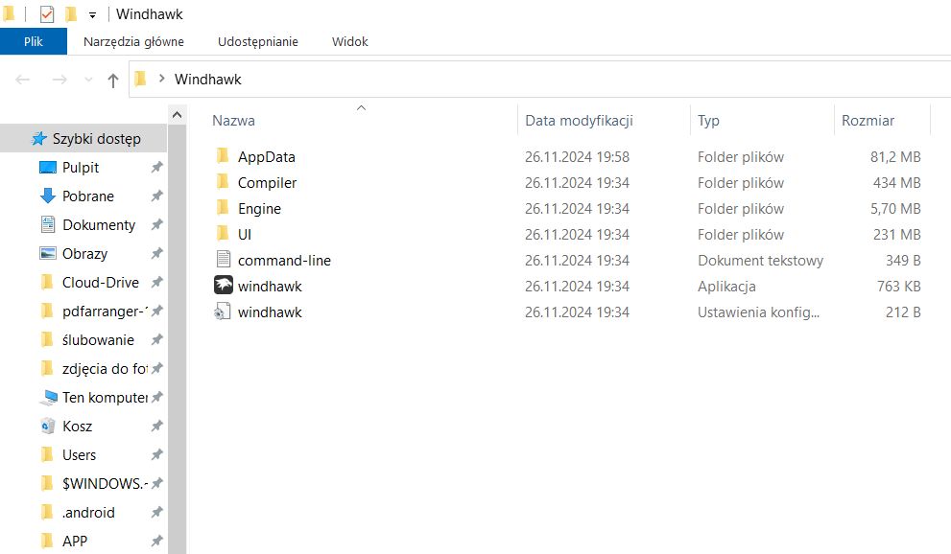Switch to the Narzędzia główne ribbon tab
The height and width of the screenshot is (554, 951).
click(133, 42)
